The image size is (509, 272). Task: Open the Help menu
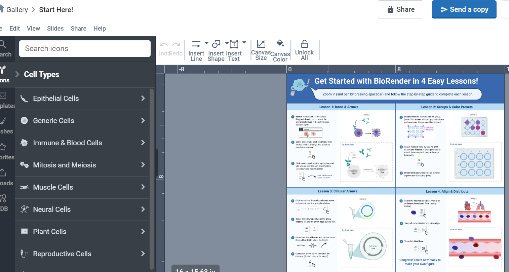pos(100,29)
